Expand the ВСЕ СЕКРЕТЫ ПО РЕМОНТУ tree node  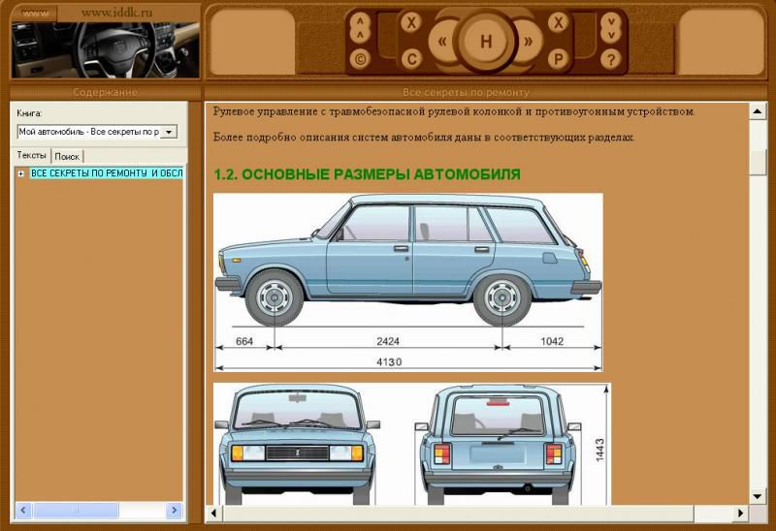click(21, 173)
